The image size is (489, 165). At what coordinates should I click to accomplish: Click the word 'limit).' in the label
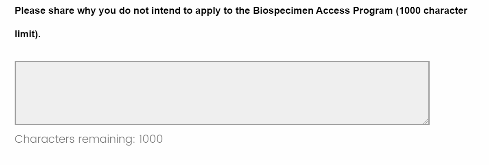pos(28,35)
